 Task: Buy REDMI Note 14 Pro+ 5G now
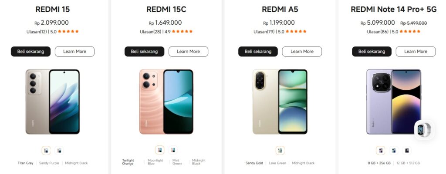coord(372,52)
